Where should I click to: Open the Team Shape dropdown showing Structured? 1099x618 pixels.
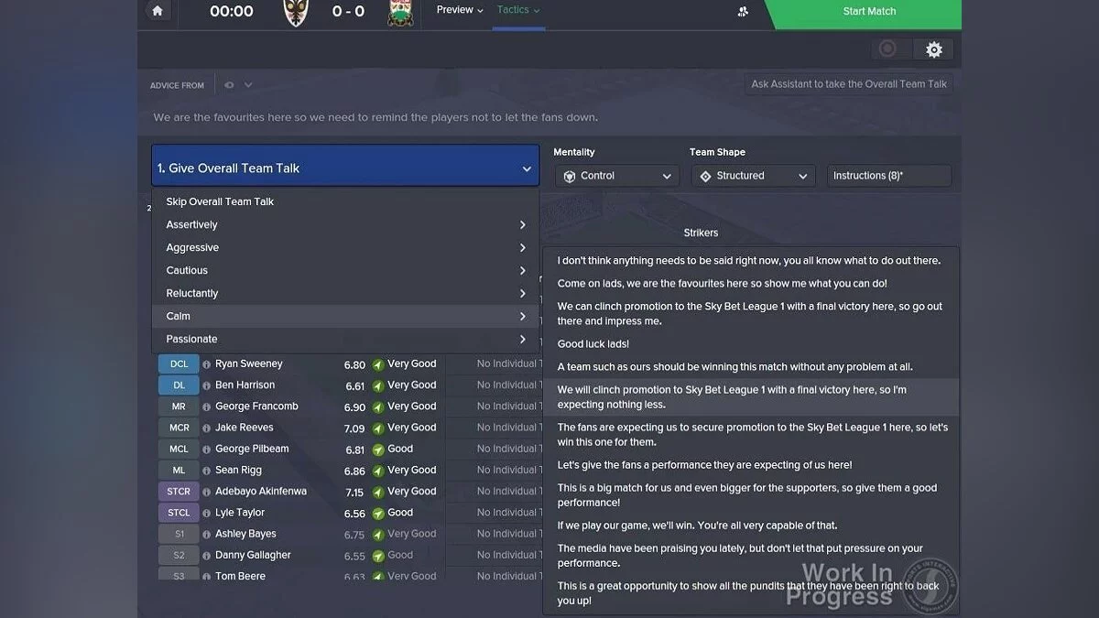point(753,175)
